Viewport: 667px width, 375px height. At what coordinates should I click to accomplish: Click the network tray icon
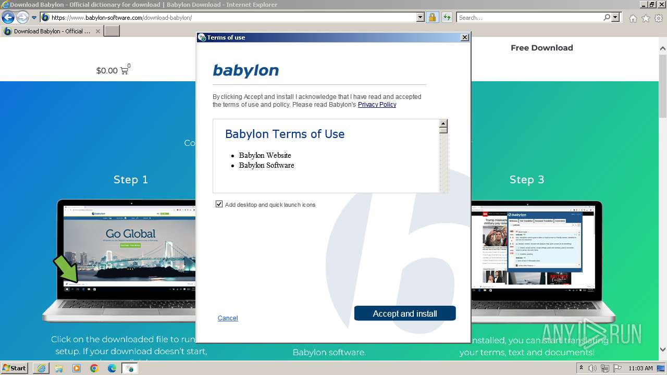(605, 368)
